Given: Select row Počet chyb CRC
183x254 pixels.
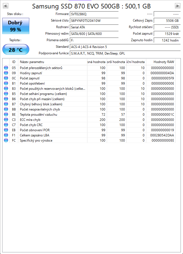Looking at the screenshot, I should [89, 125].
